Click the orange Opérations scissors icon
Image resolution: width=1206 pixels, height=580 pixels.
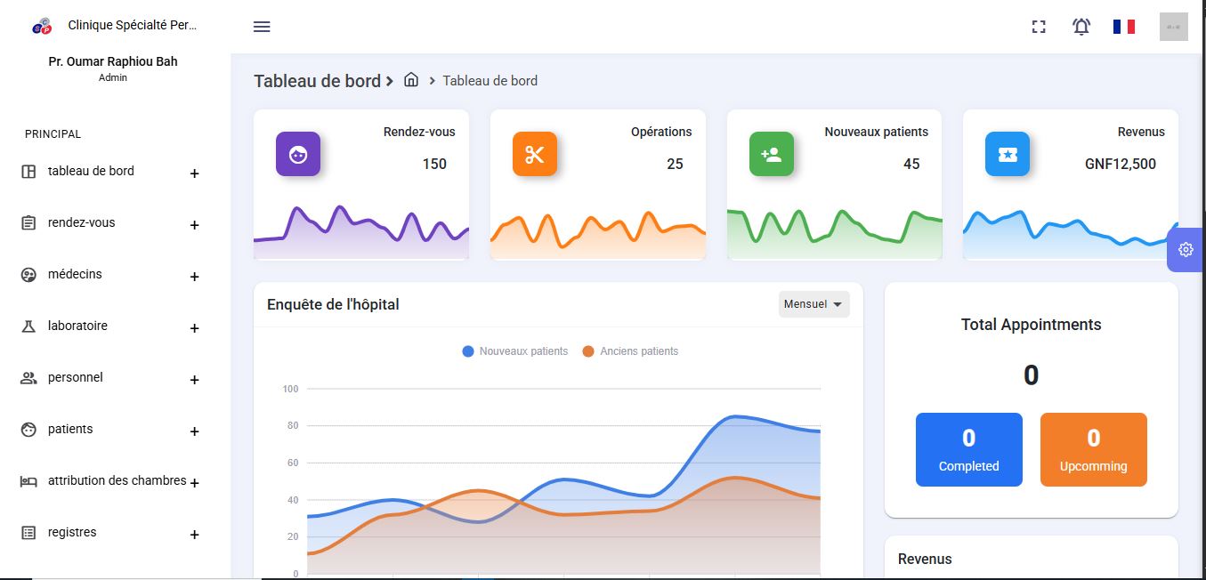[x=534, y=154]
